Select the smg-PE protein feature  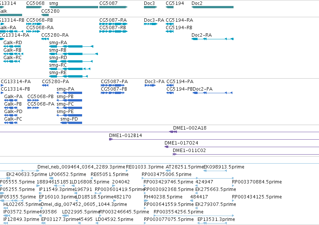(69, 115)
